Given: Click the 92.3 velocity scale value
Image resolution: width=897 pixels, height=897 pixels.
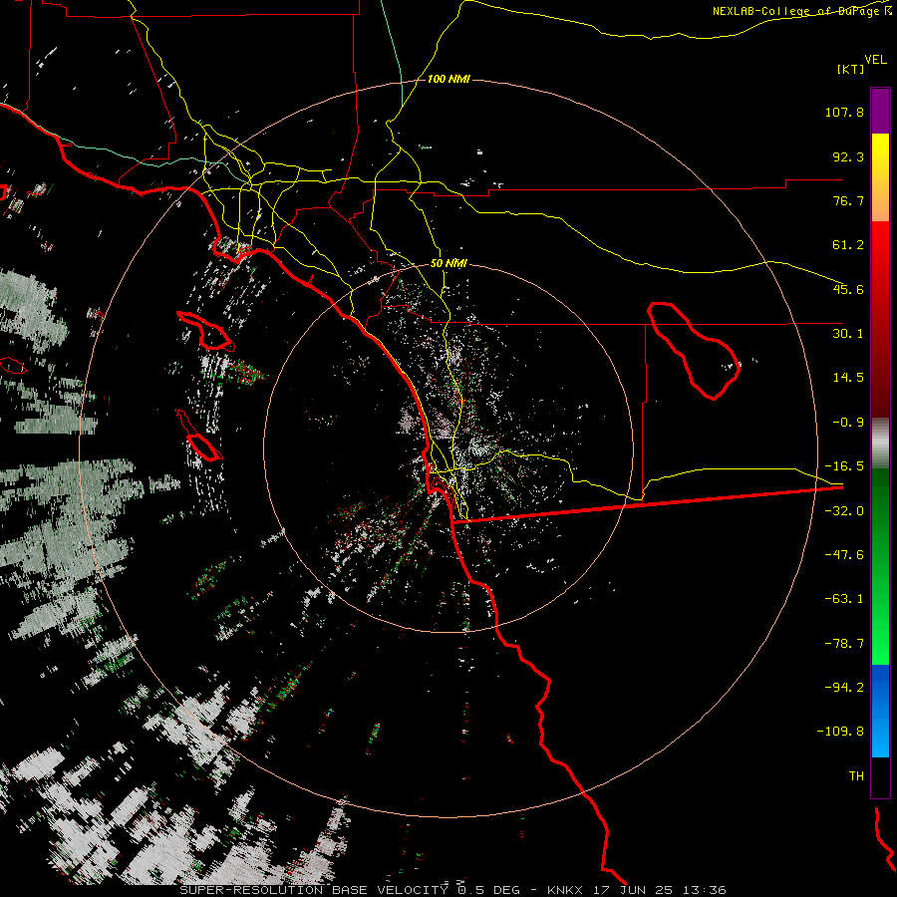Looking at the screenshot, I should [848, 156].
